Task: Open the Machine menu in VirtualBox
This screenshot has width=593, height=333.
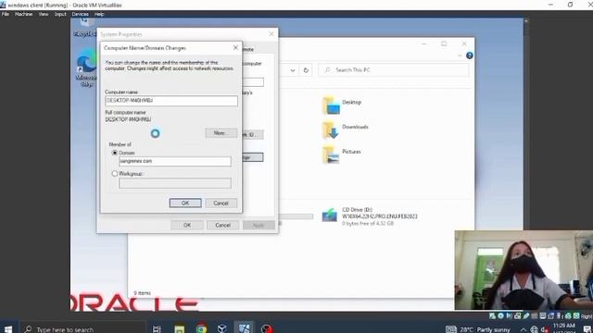Action: point(23,14)
